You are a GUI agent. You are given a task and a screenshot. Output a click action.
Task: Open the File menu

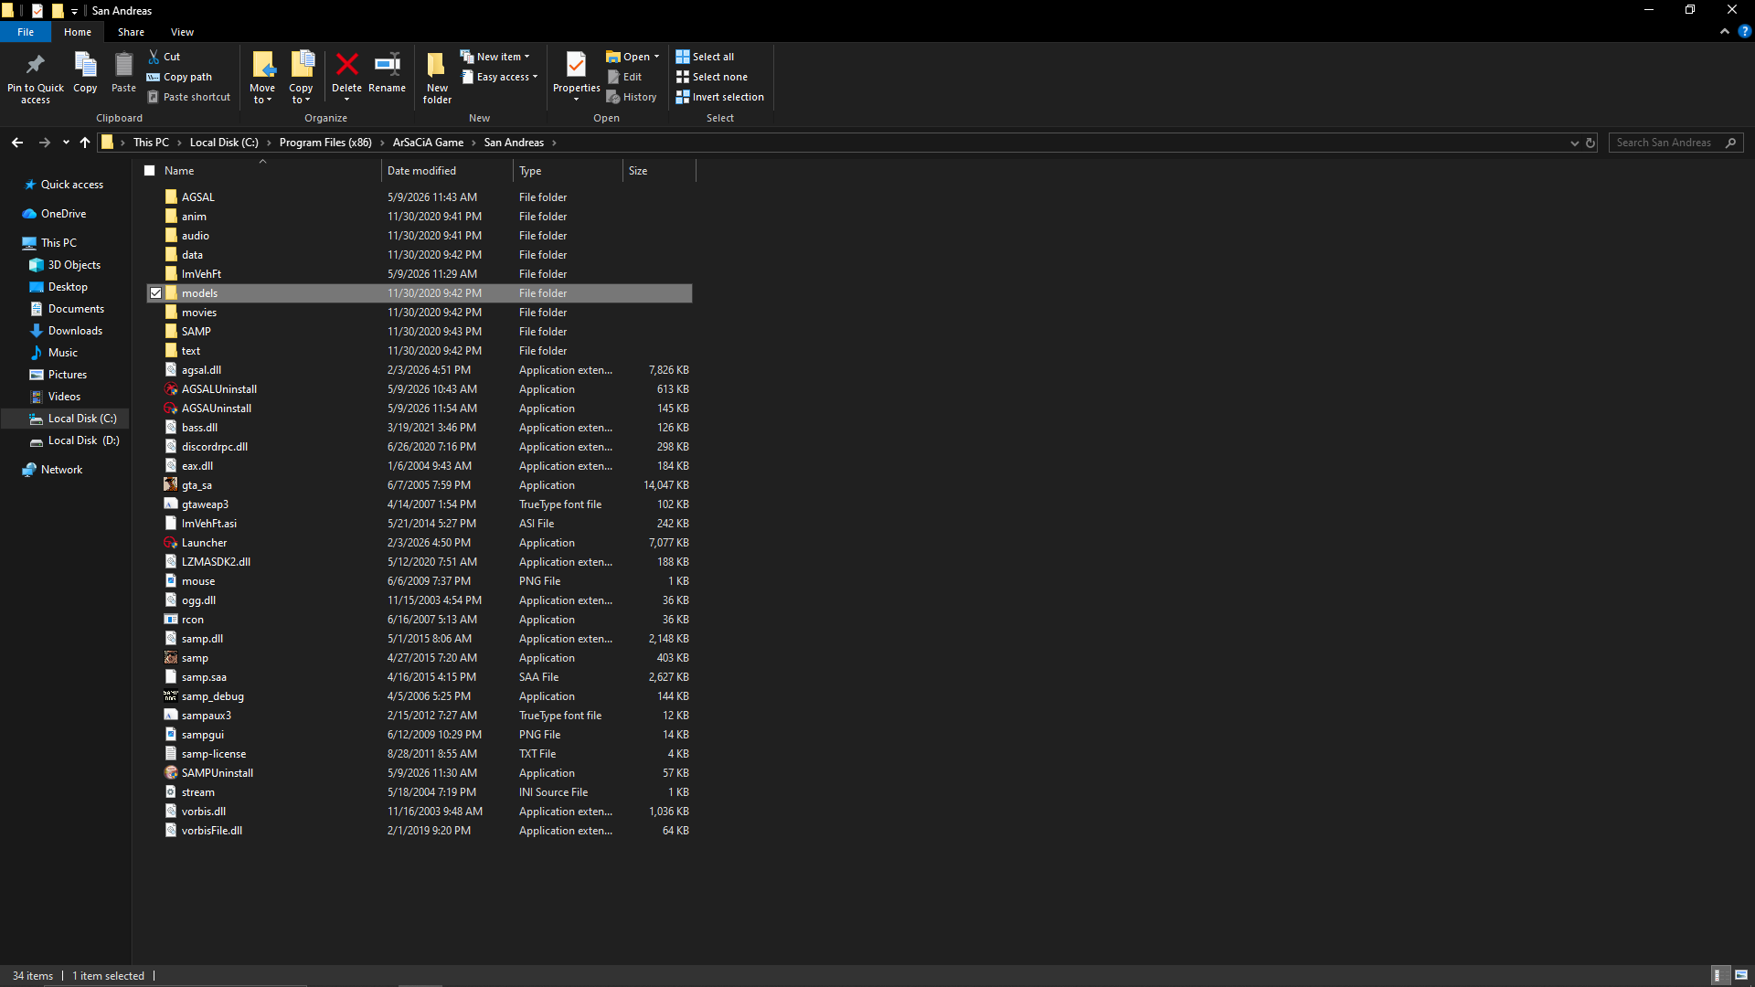(x=26, y=32)
